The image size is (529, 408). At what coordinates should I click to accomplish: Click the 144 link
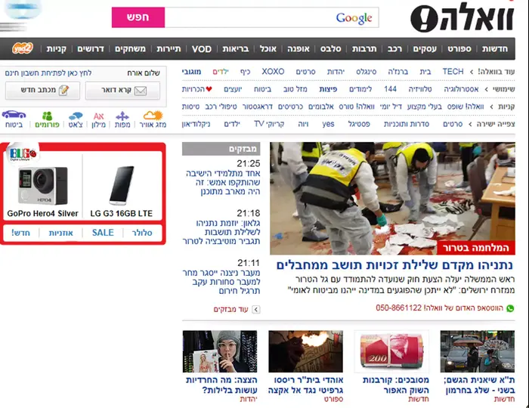391,89
